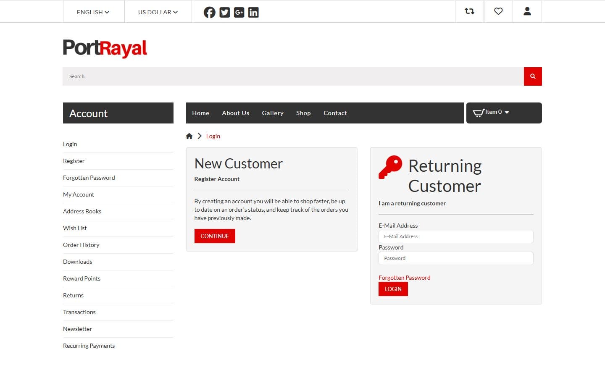Open the cart Item 0 dropdown
Viewport: 605px width, 378px height.
(504, 113)
